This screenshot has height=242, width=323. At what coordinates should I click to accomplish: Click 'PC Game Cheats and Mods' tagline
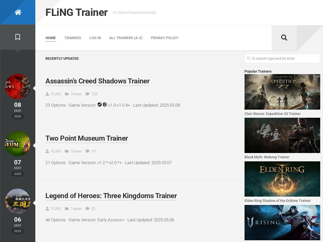(x=134, y=13)
